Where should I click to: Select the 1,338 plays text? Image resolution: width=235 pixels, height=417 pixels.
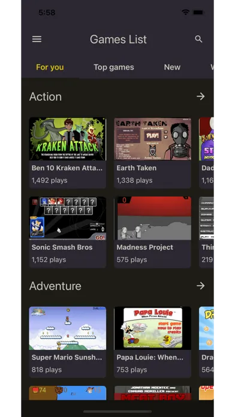134,180
